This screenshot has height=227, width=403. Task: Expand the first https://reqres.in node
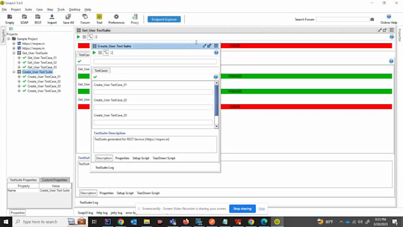tap(14, 43)
